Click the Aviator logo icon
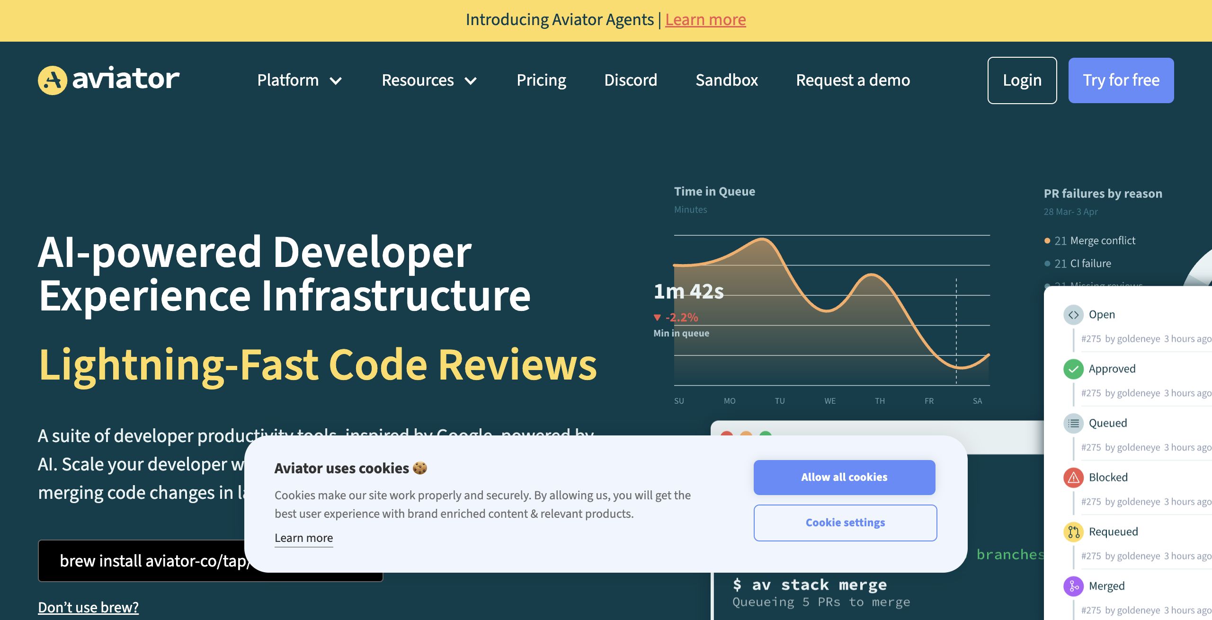 [x=52, y=80]
